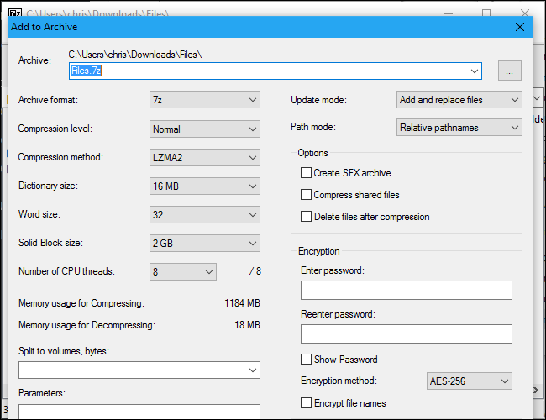Toggle the Show Password checkbox
The height and width of the screenshot is (420, 546).
click(x=307, y=360)
